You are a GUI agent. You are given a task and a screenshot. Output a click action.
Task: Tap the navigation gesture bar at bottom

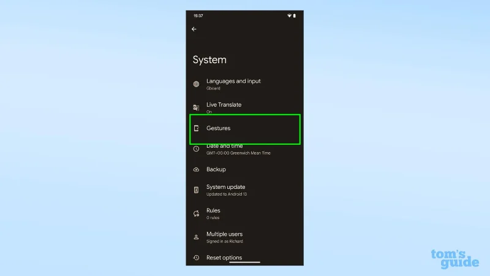tap(244, 263)
